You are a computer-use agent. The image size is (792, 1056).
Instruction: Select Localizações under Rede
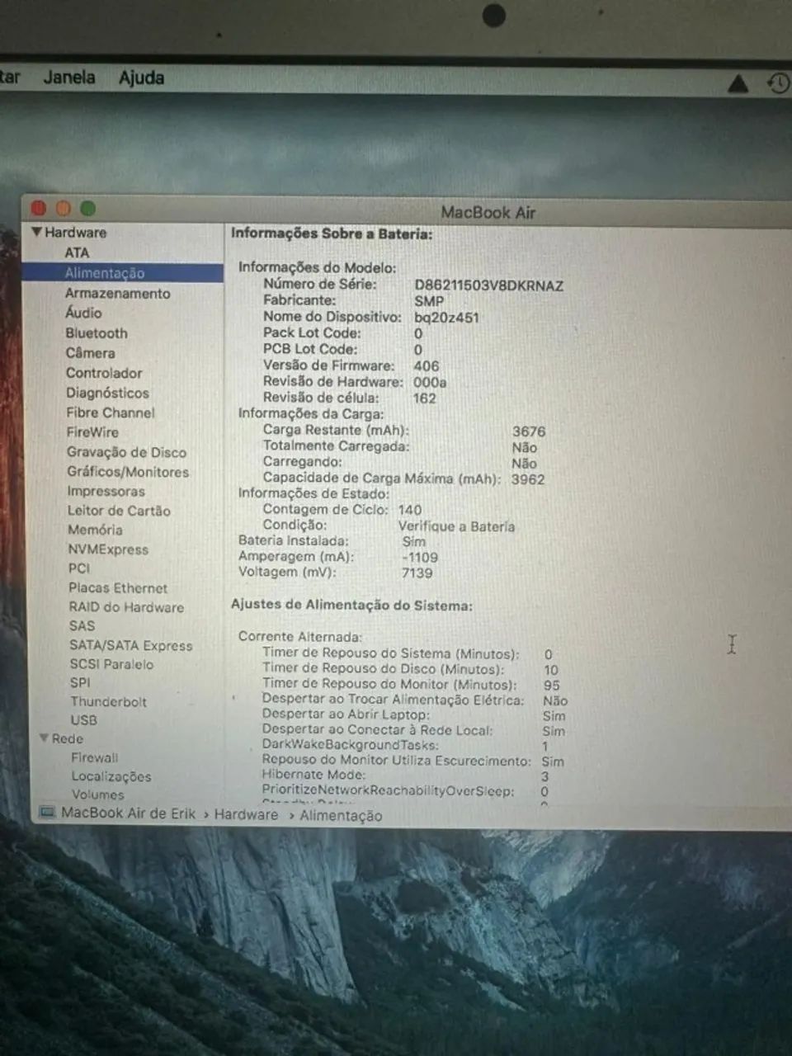pos(111,776)
